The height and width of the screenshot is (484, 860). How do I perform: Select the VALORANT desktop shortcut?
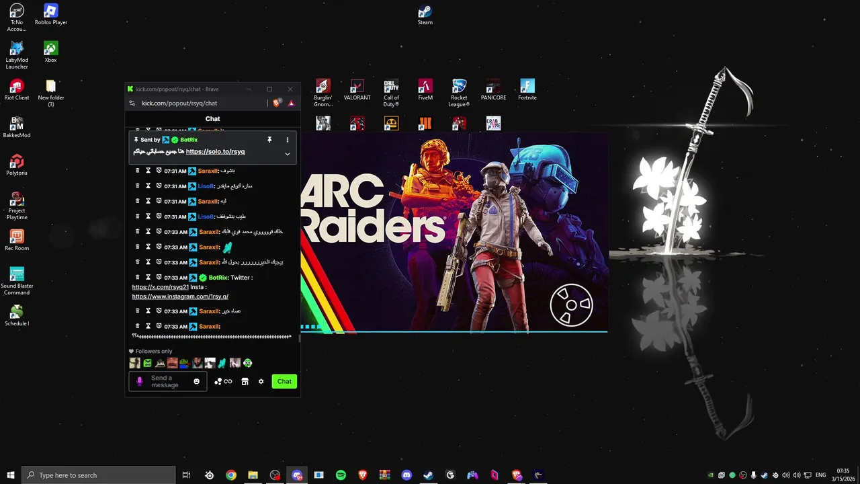coord(357,90)
